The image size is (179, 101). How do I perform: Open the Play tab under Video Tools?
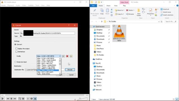124,6
